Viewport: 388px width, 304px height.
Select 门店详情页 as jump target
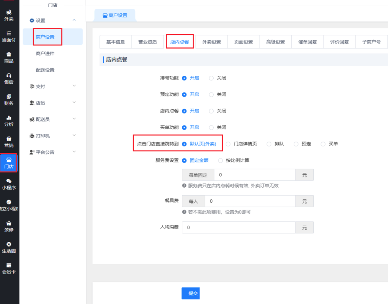coord(228,144)
